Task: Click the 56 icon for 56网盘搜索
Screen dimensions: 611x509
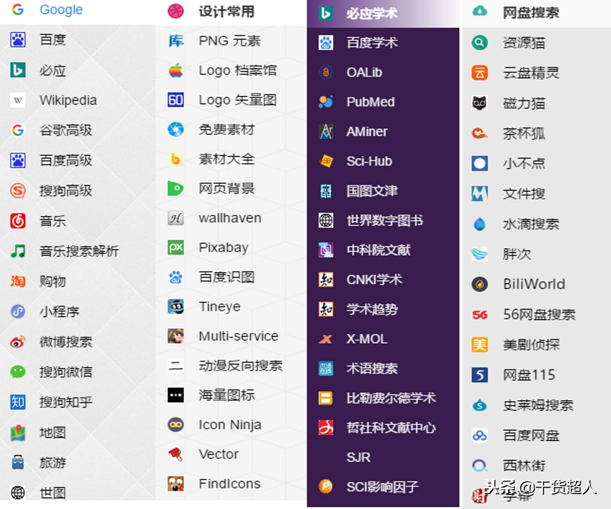Action: 480,315
